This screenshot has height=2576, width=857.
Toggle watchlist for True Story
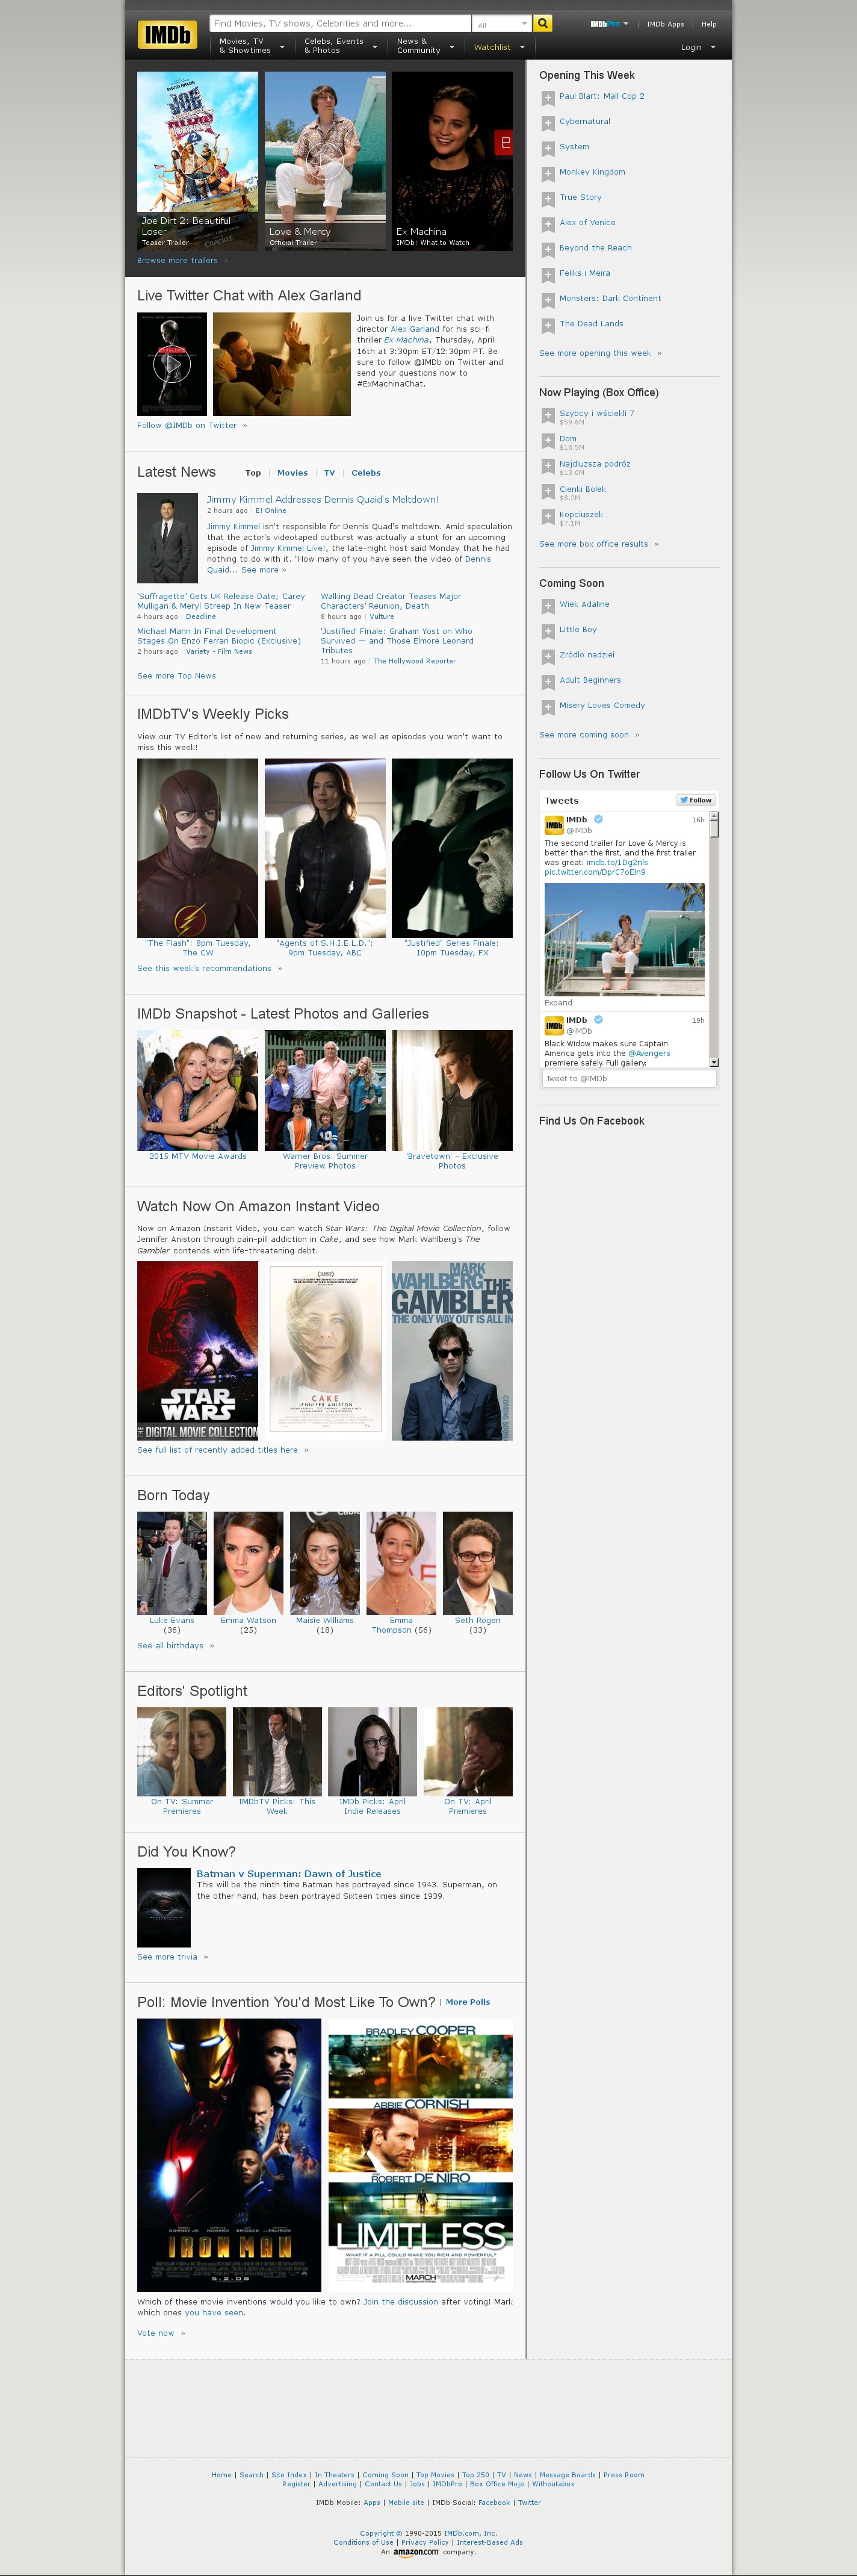[x=548, y=199]
